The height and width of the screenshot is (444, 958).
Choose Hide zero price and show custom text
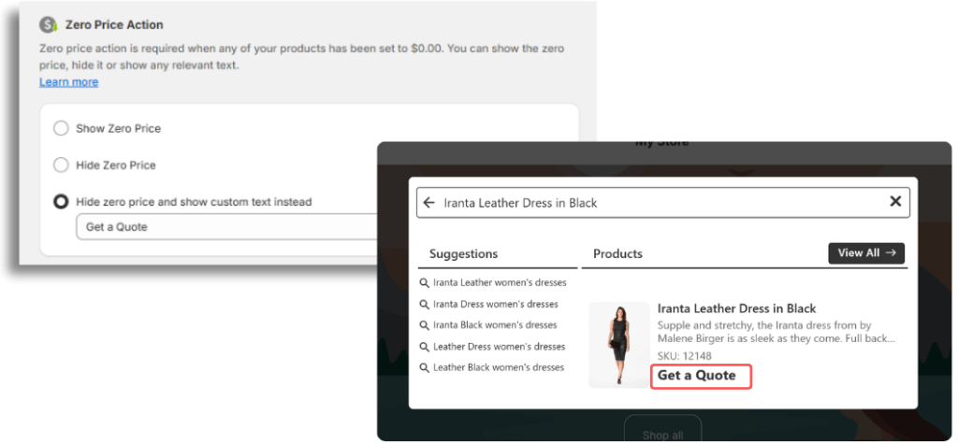click(61, 202)
